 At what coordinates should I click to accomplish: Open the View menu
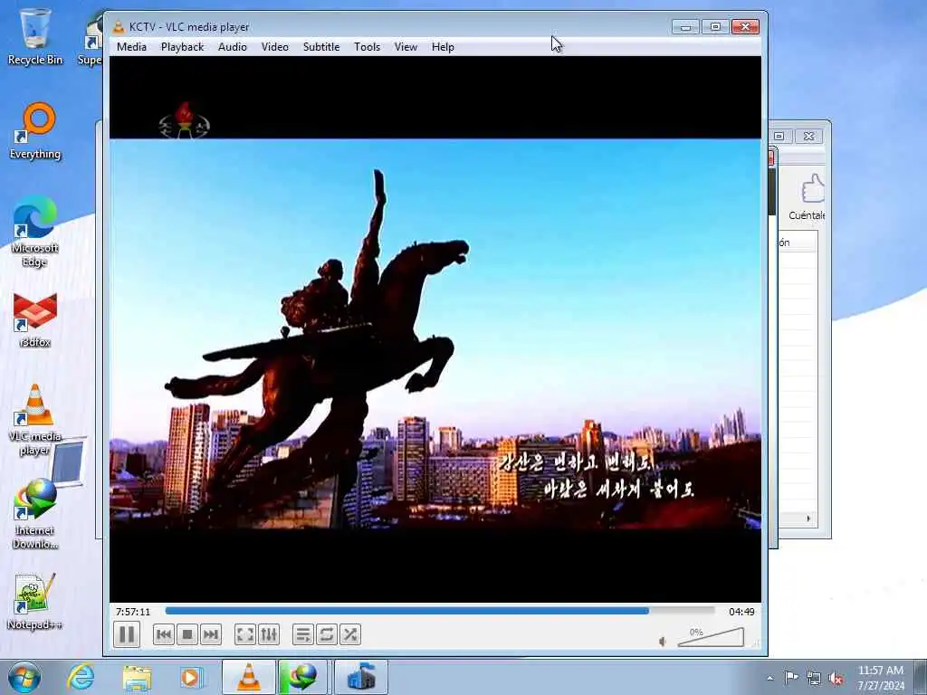[406, 47]
